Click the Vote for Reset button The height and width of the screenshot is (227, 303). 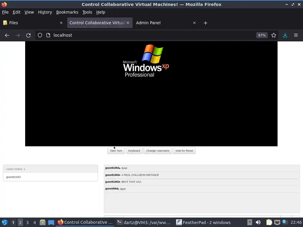[x=184, y=151]
